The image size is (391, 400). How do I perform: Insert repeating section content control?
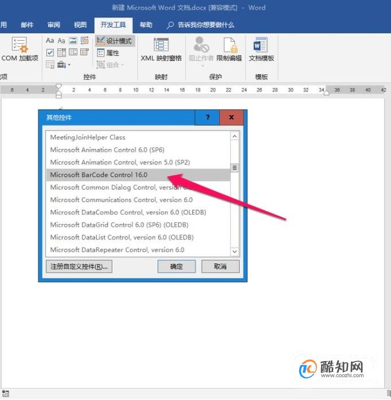tap(50, 65)
